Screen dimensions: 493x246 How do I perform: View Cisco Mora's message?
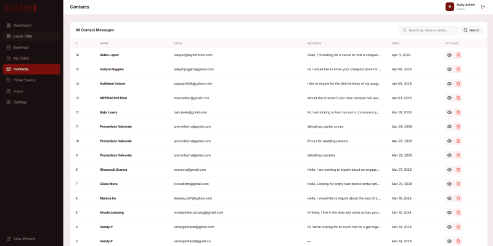(449, 184)
